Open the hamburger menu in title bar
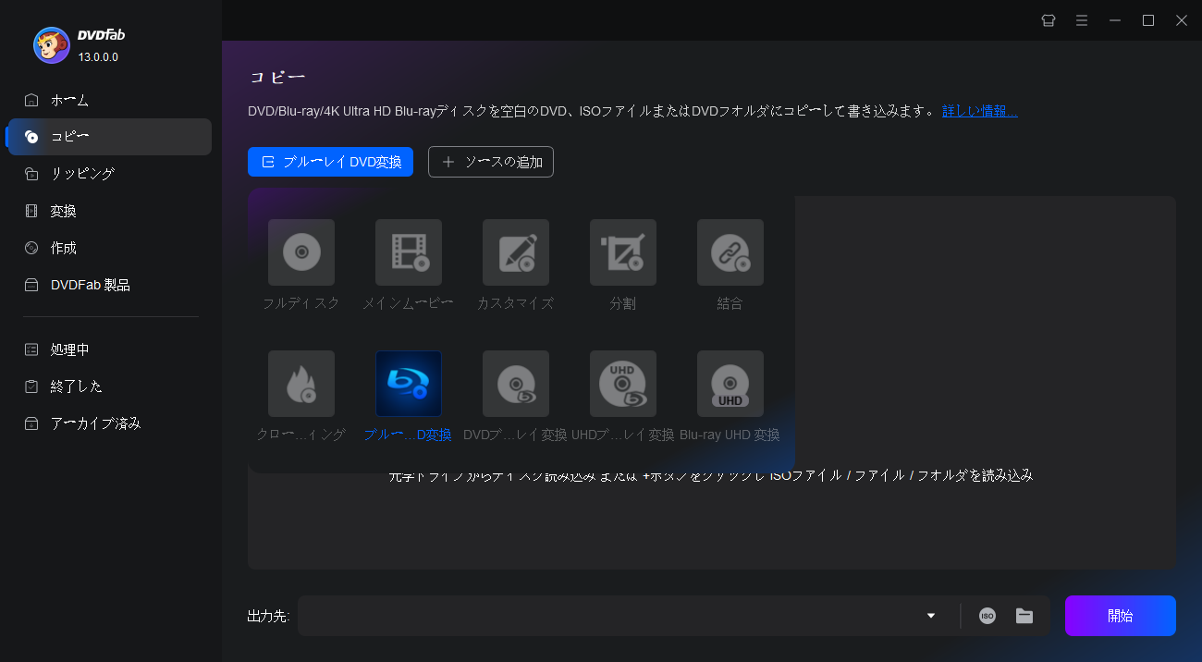This screenshot has width=1202, height=662. click(x=1082, y=20)
